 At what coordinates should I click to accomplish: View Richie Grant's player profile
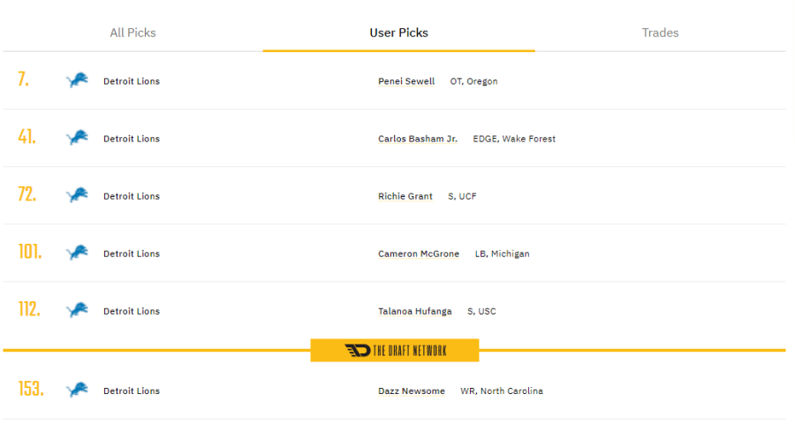[x=405, y=196]
